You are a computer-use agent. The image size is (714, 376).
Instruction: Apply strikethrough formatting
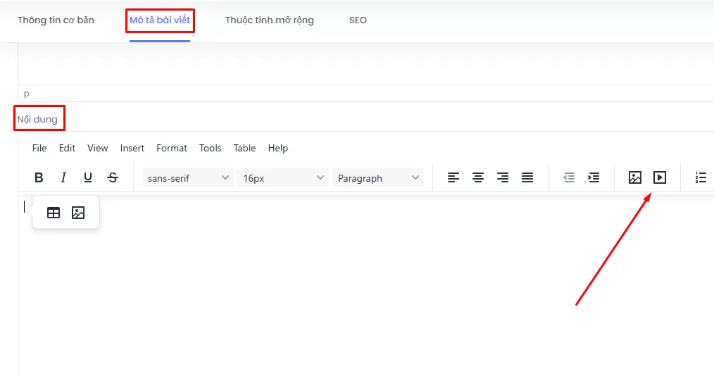click(x=113, y=178)
